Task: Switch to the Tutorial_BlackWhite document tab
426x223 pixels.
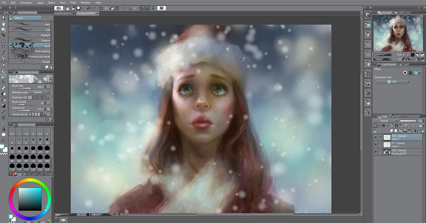Action: [x=64, y=14]
